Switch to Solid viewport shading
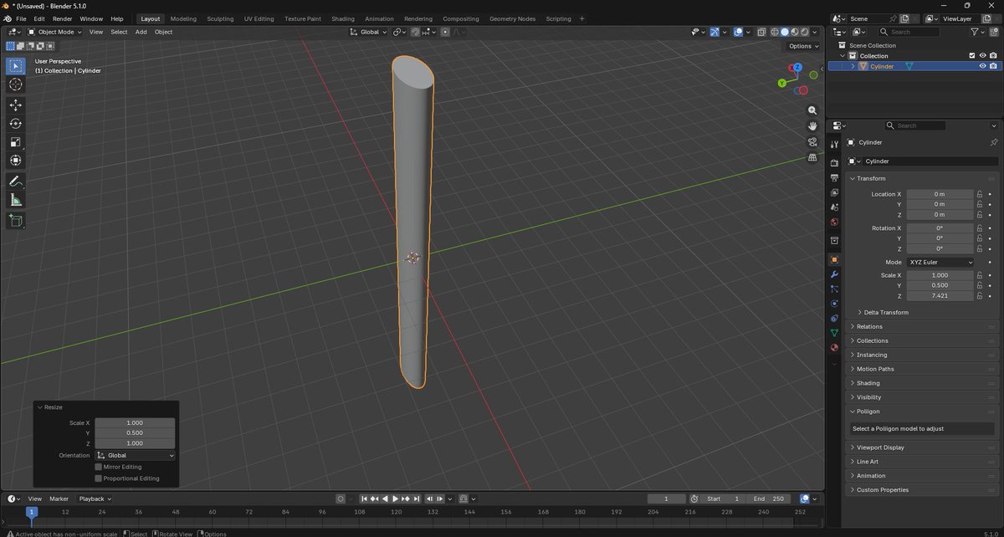Viewport: 1004px width, 537px height. coord(784,32)
